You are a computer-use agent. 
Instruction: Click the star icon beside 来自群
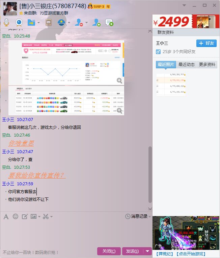(21, 13)
